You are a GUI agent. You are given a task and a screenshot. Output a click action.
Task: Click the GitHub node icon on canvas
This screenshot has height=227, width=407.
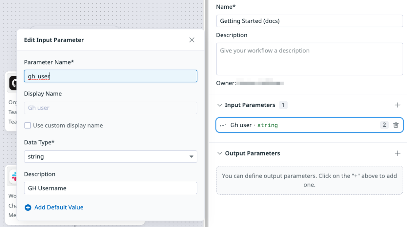point(13,83)
